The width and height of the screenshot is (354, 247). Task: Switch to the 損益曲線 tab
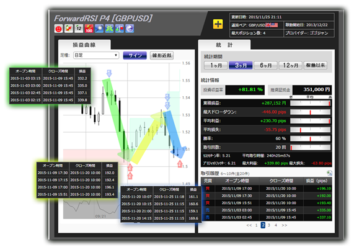pyautogui.click(x=84, y=45)
